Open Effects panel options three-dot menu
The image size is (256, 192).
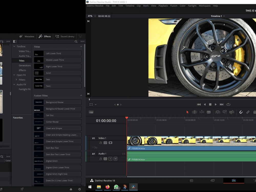coord(82,41)
